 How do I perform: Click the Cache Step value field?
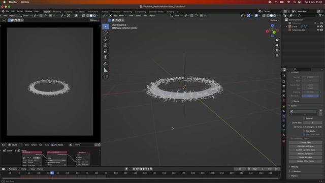point(312,123)
